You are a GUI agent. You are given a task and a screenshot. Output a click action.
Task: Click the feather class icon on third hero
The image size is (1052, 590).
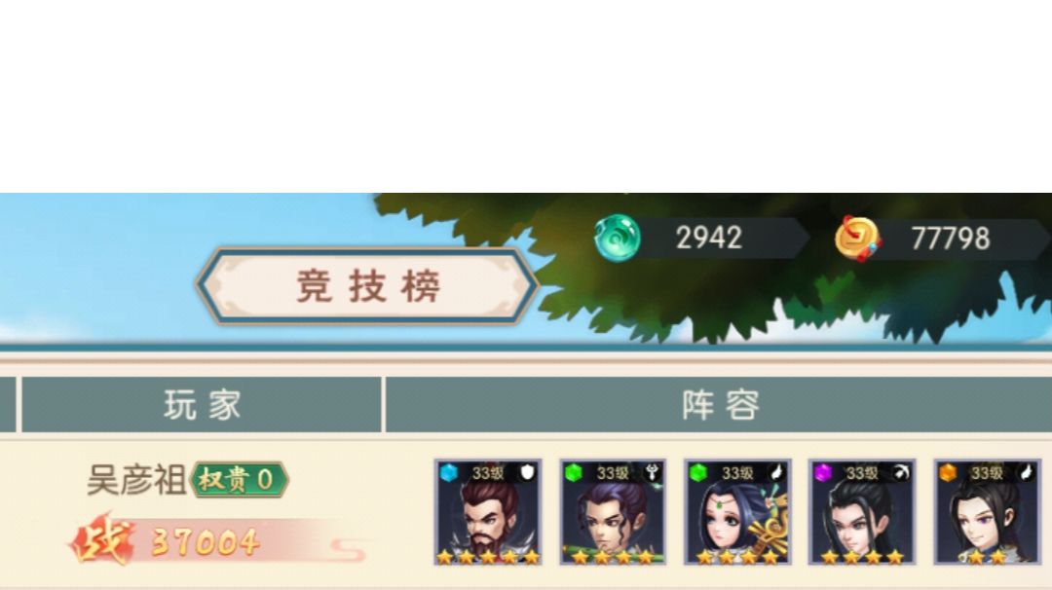click(777, 472)
